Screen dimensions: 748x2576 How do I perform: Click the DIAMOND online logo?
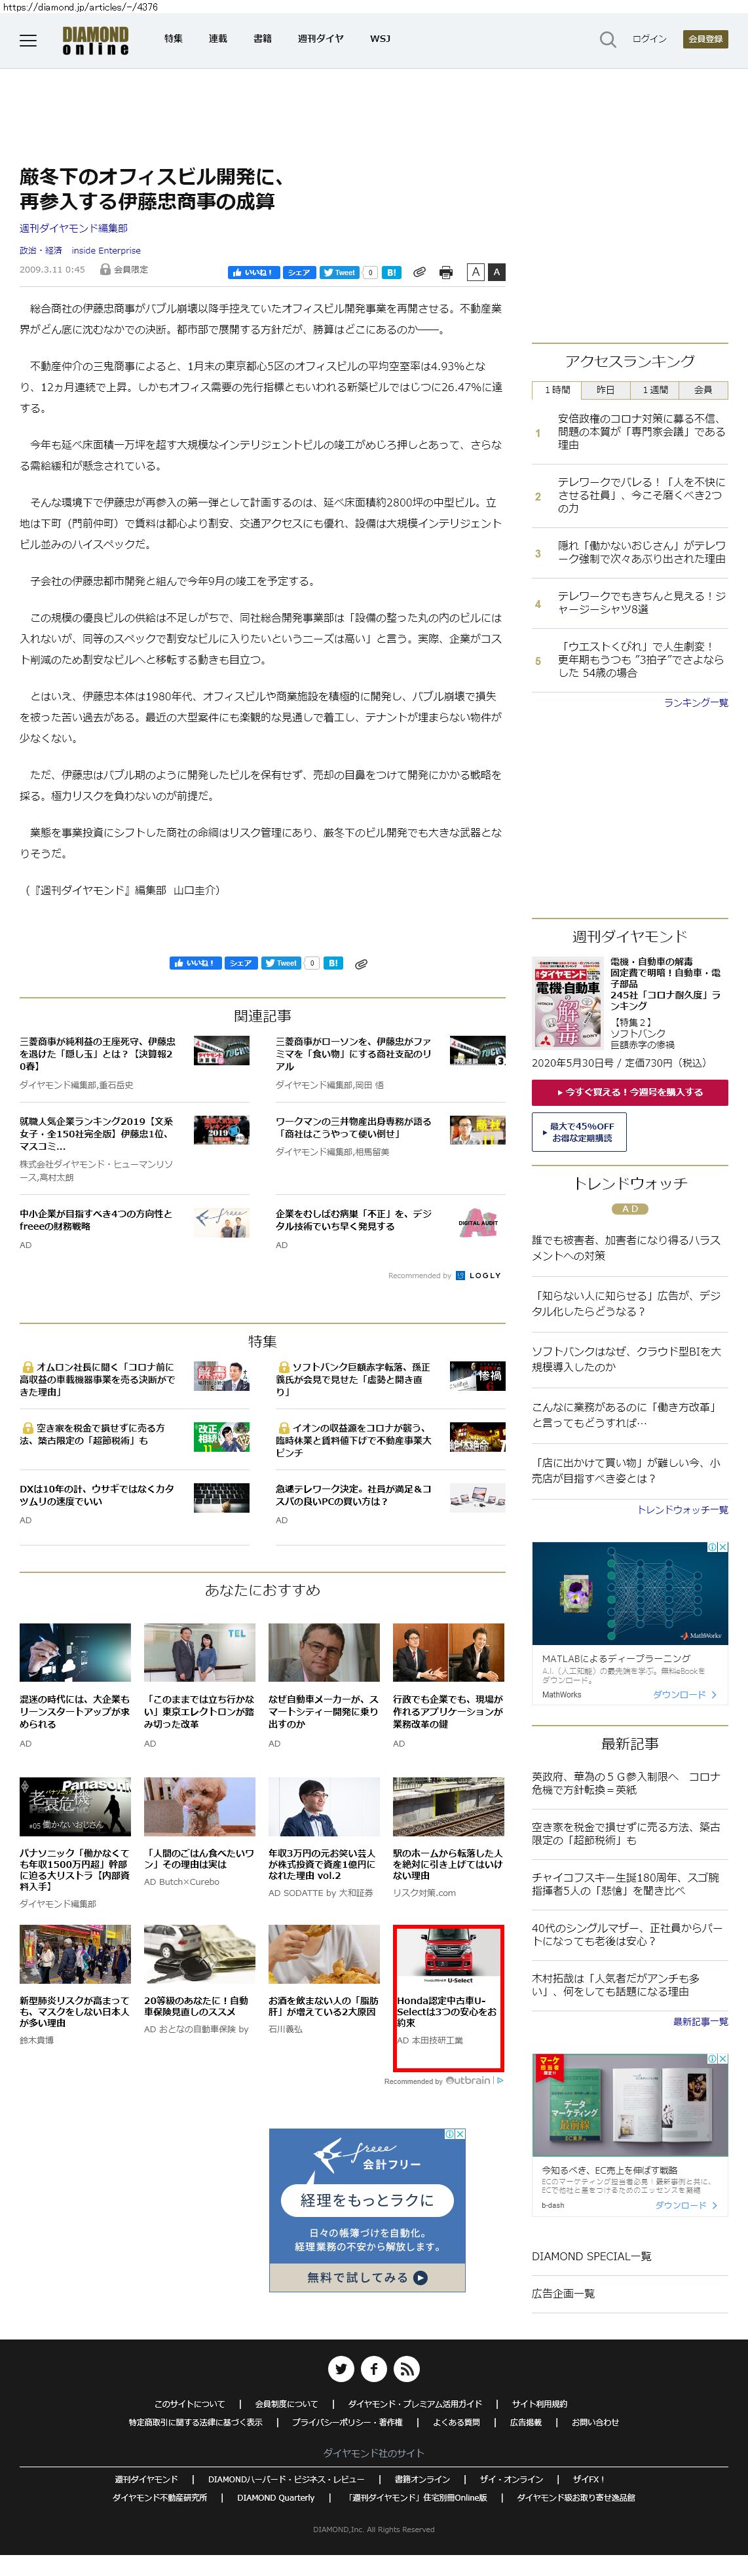click(x=95, y=40)
